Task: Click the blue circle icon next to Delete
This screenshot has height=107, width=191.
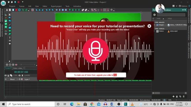Action: (19, 10)
